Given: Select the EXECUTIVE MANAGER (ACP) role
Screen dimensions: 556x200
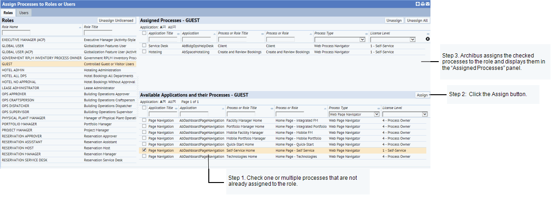Looking at the screenshot, I should coord(69,40).
